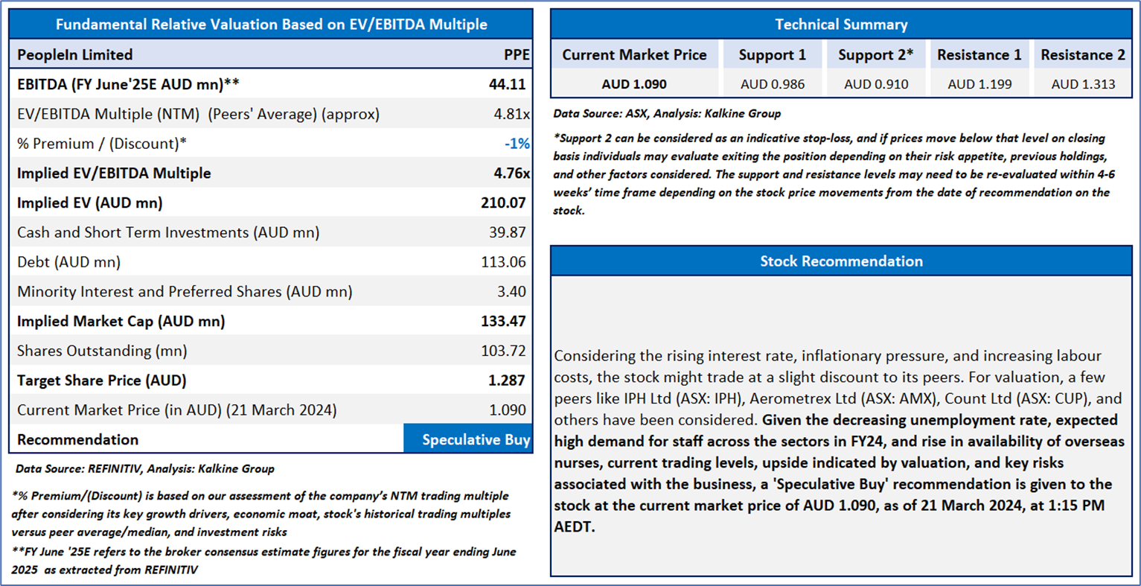Click the '**FY June '25E refers to' footnote
1141x586 pixels.
(x=264, y=561)
